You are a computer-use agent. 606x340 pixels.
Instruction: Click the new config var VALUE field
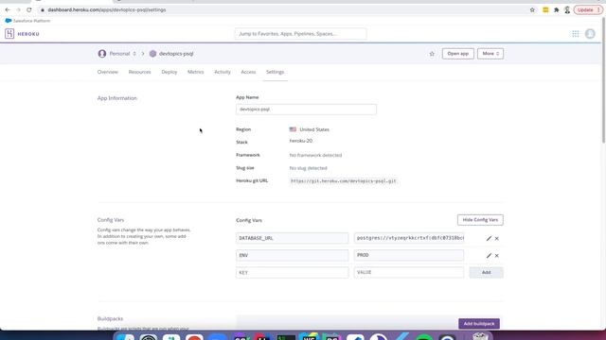pyautogui.click(x=409, y=273)
